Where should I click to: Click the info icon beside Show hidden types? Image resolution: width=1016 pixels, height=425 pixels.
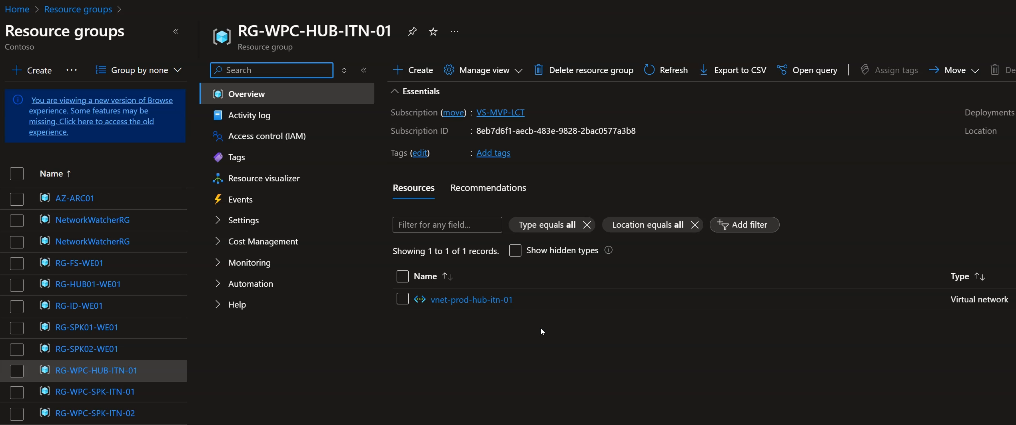click(x=609, y=250)
